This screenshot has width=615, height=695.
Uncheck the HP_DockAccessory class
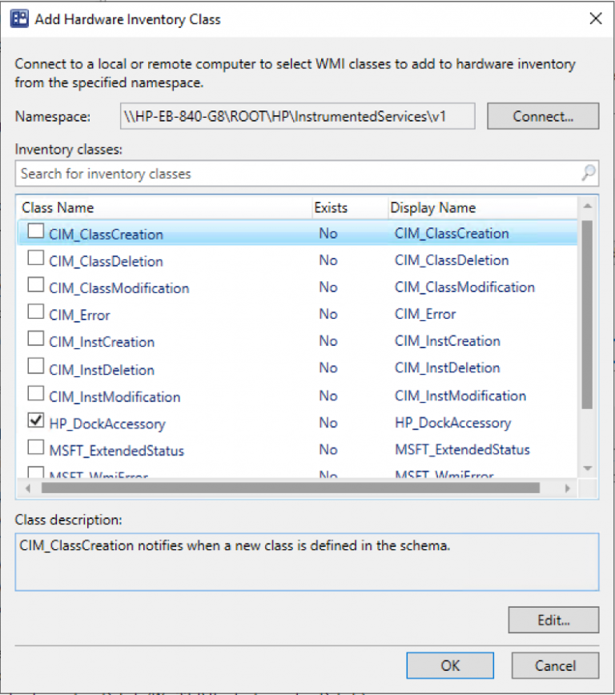35,420
